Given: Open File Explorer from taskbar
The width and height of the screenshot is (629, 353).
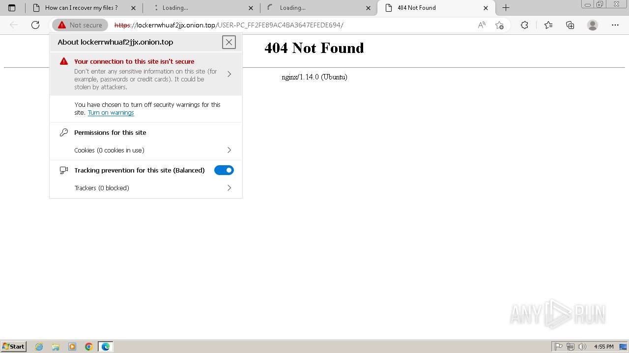Looking at the screenshot, I should (x=56, y=347).
